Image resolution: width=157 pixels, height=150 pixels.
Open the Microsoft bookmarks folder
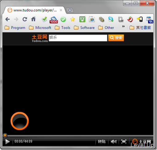pos(40,28)
